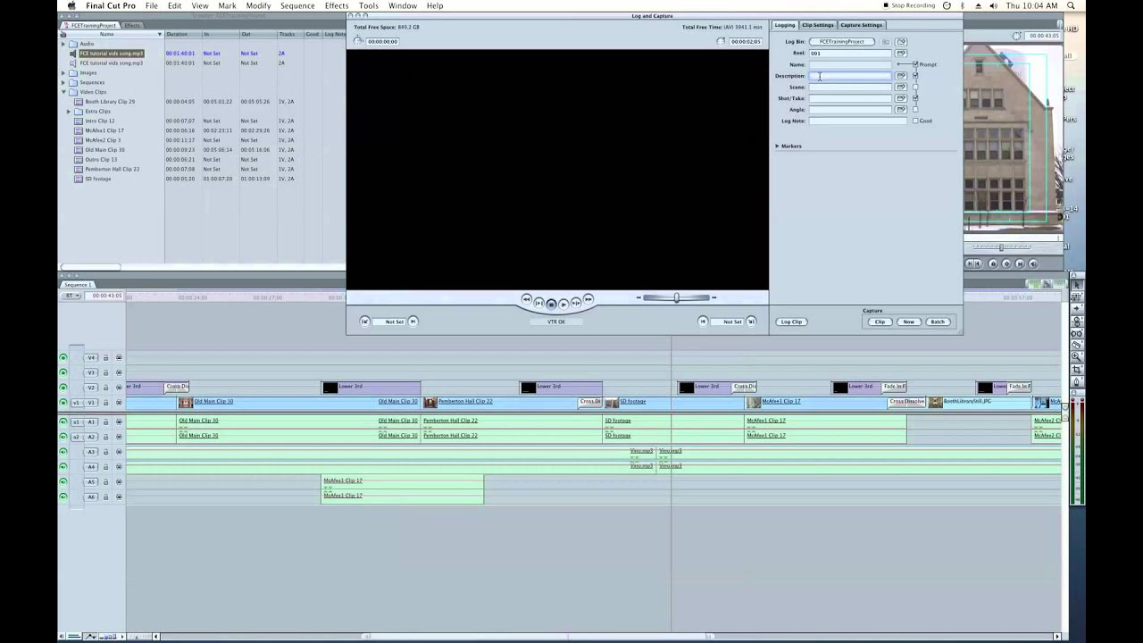Expand the Audio bin in the Browser

click(63, 44)
